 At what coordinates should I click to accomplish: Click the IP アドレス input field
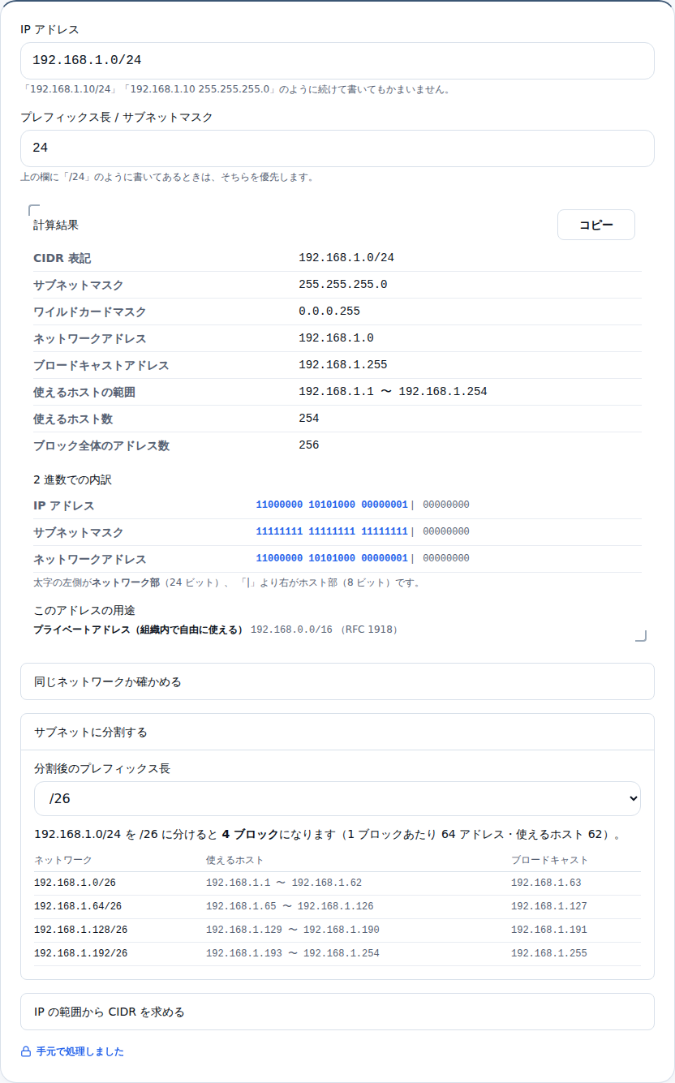[x=337, y=61]
